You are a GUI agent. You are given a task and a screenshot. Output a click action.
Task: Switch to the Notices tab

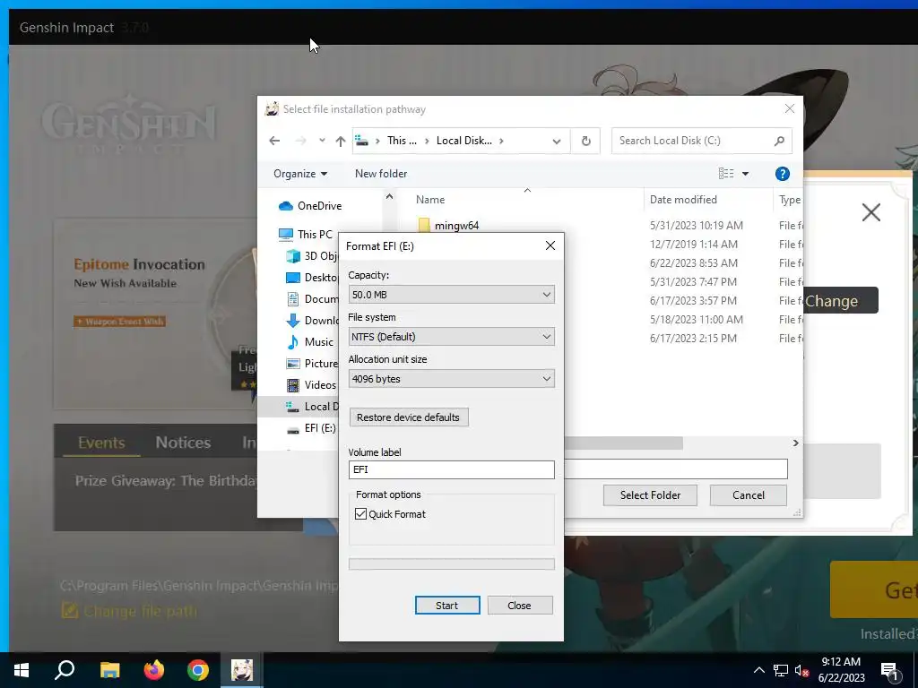[183, 443]
